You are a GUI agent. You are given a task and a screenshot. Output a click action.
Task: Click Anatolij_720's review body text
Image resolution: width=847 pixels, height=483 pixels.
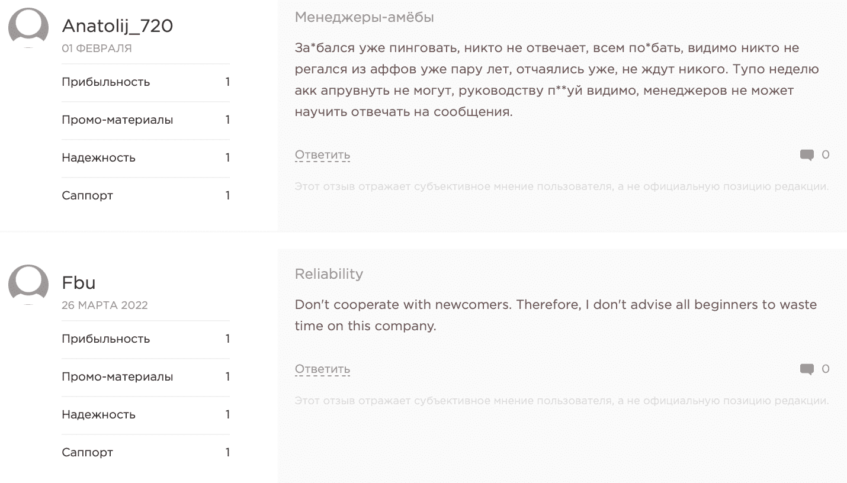(x=556, y=79)
